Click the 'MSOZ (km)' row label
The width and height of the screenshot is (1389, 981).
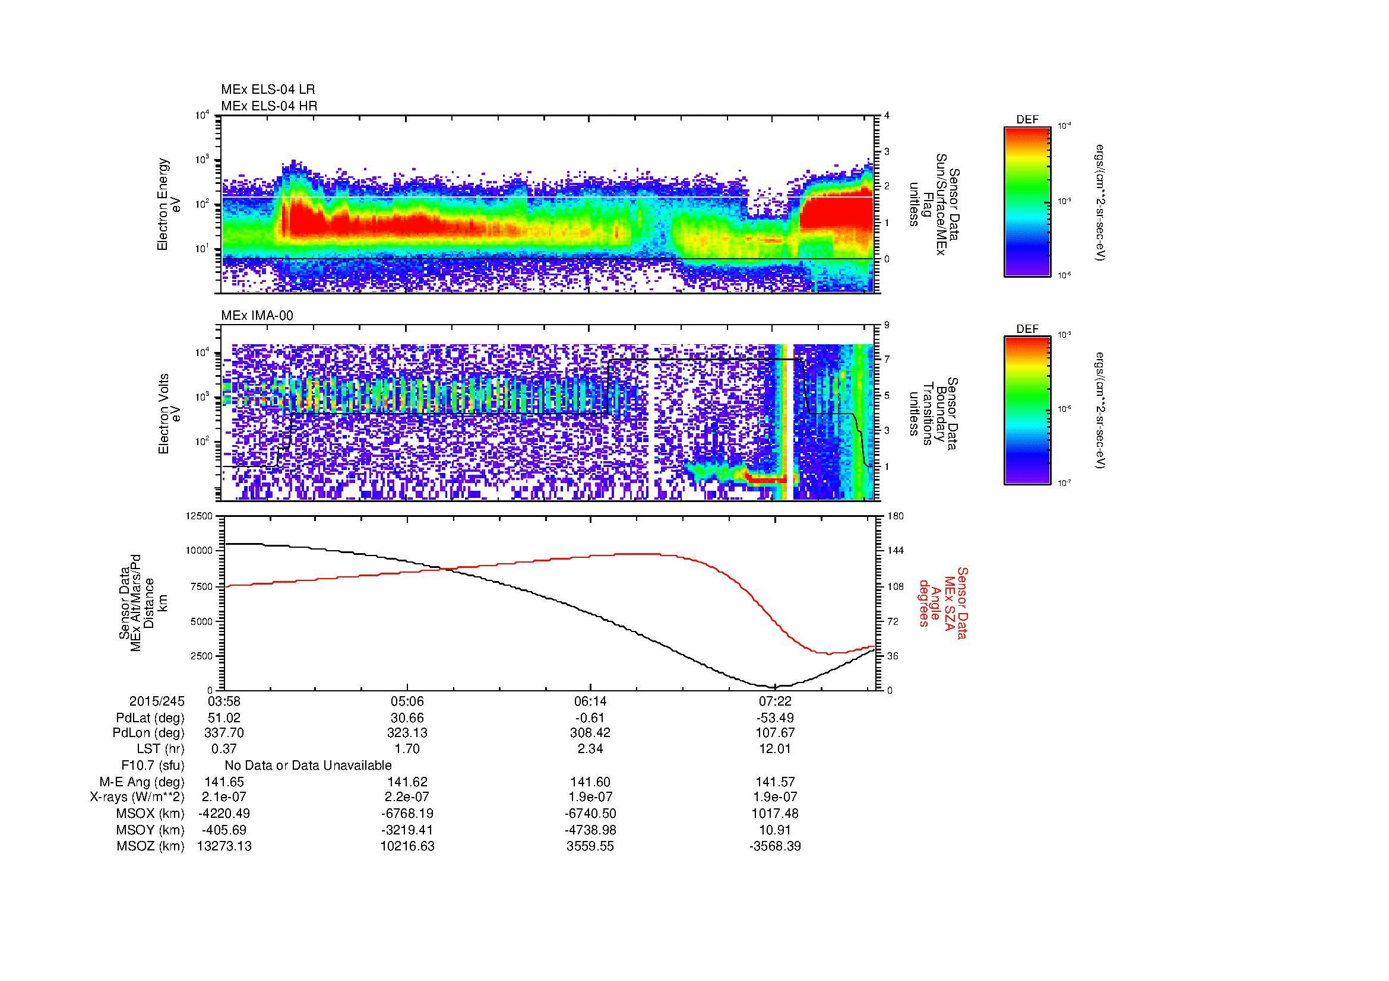pos(151,846)
